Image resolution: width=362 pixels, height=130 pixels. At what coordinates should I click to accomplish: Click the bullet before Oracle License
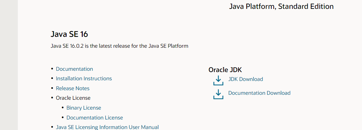tap(52, 98)
